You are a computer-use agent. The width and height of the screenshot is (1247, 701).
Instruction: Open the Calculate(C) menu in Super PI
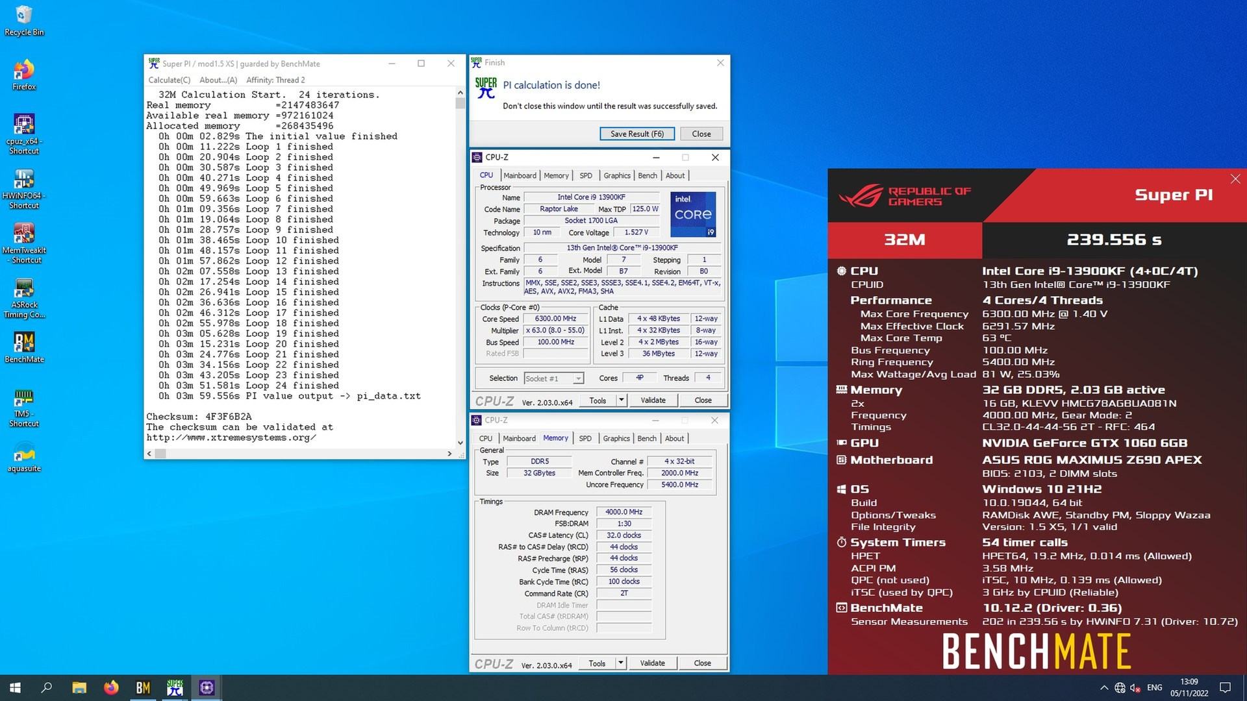[170, 80]
